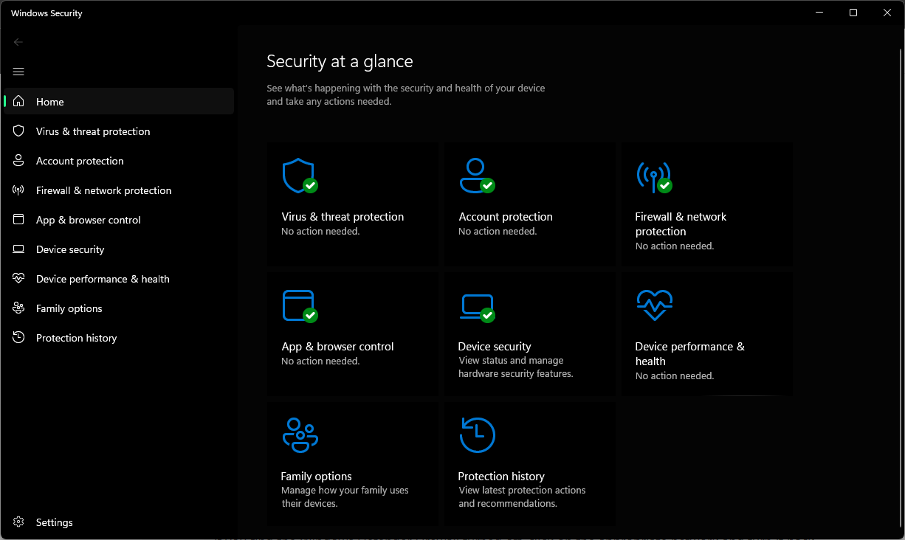Open App & browser control sidebar label
The image size is (905, 540).
[89, 220]
